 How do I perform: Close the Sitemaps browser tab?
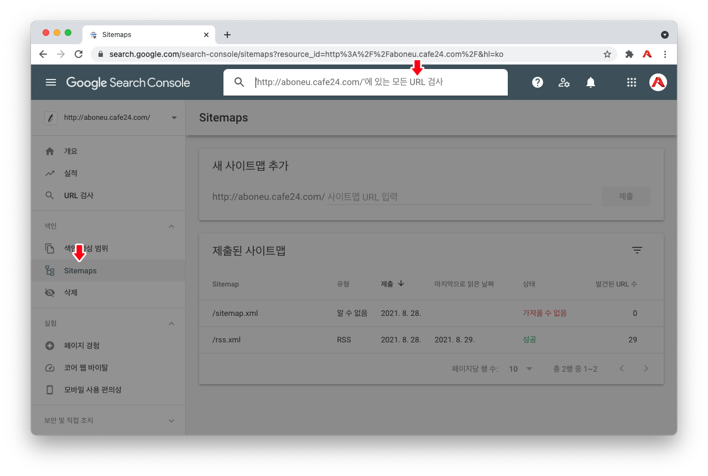206,35
